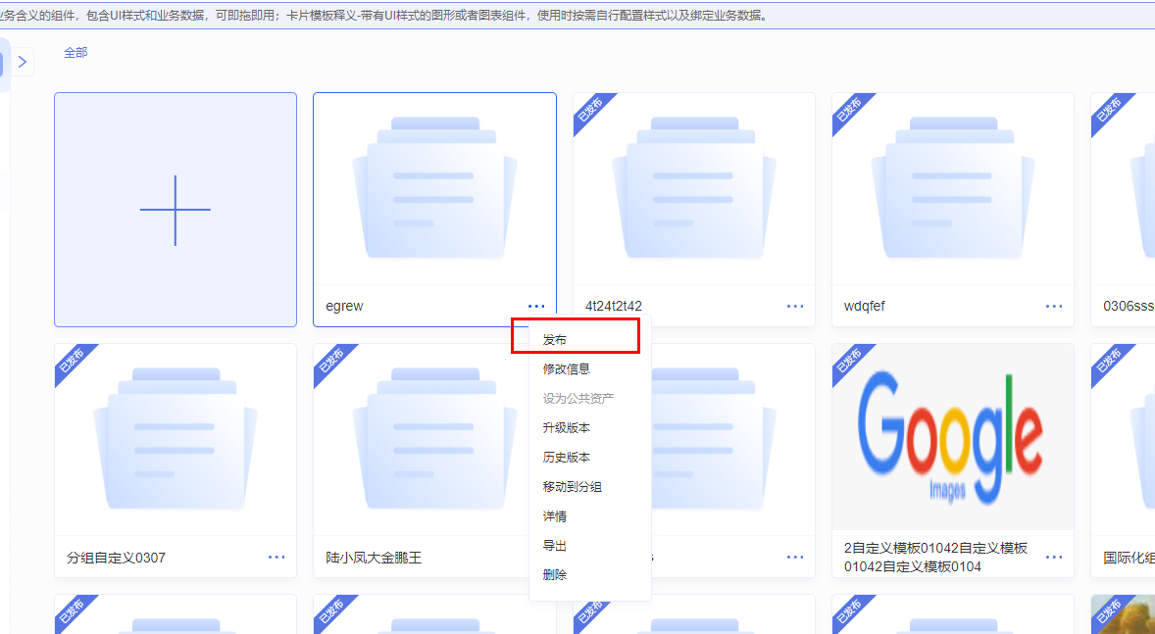1155x634 pixels.
Task: Open more options for the 2自定义模板01042 card
Action: (1054, 558)
